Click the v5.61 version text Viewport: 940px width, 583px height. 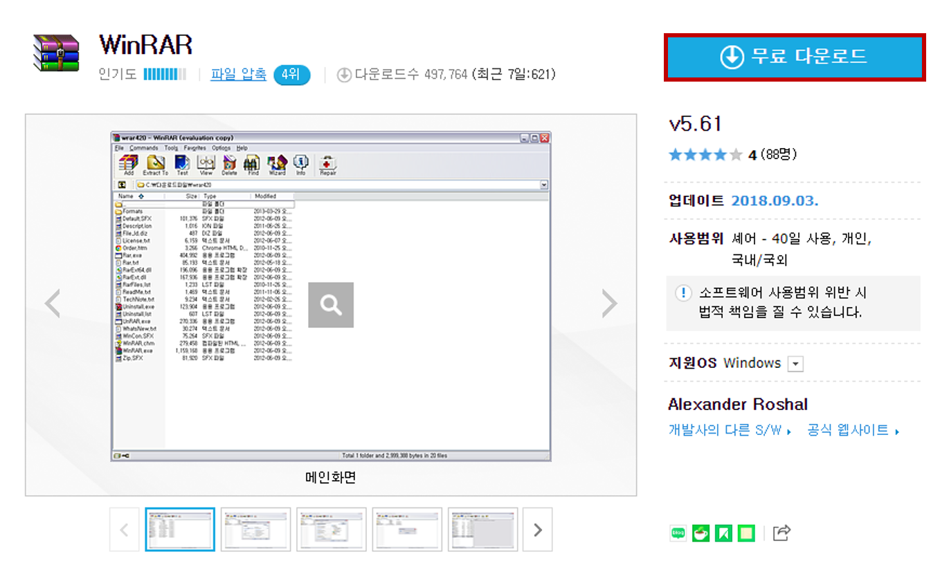(696, 124)
